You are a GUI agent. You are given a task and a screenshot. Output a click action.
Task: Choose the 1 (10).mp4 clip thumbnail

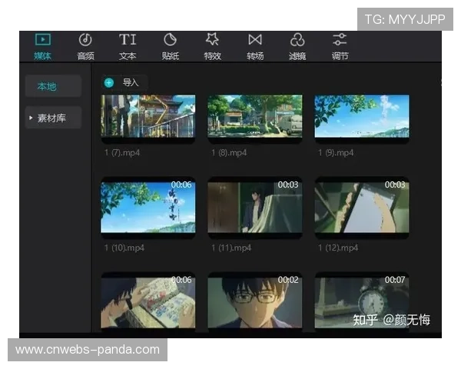click(148, 206)
